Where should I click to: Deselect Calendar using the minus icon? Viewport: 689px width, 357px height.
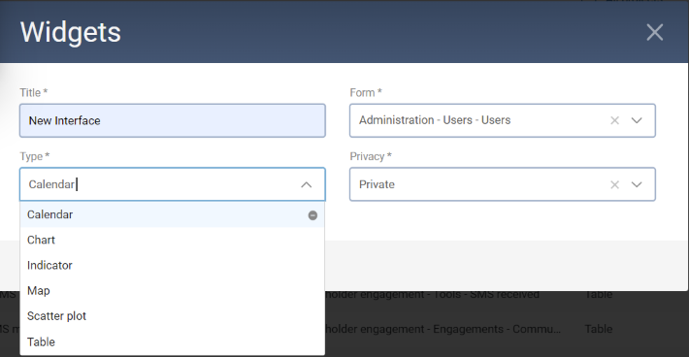pyautogui.click(x=312, y=215)
